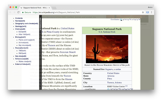Click the sunset saguaro infobox photo
This screenshot has width=162, height=101.
tap(107, 49)
